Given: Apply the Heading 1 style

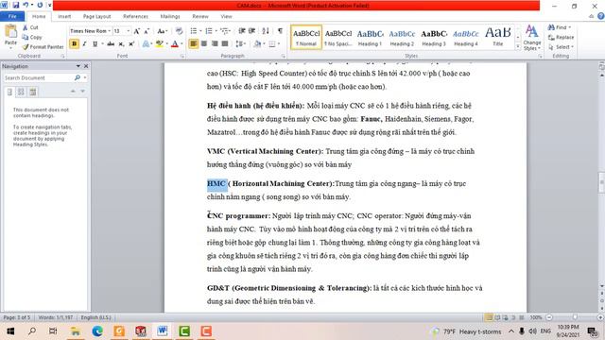Looking at the screenshot, I should (370, 38).
